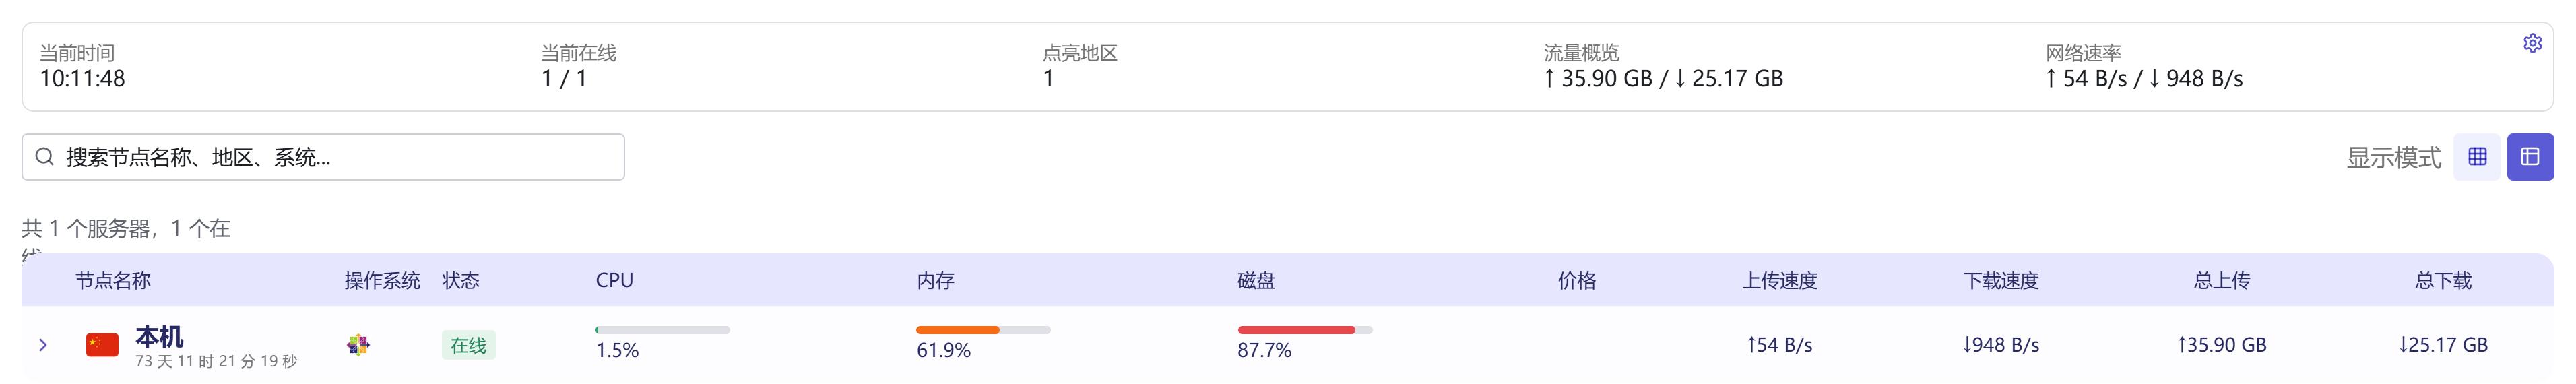Sort by 磁盘 column header
This screenshot has width=2576, height=384.
click(x=1256, y=281)
